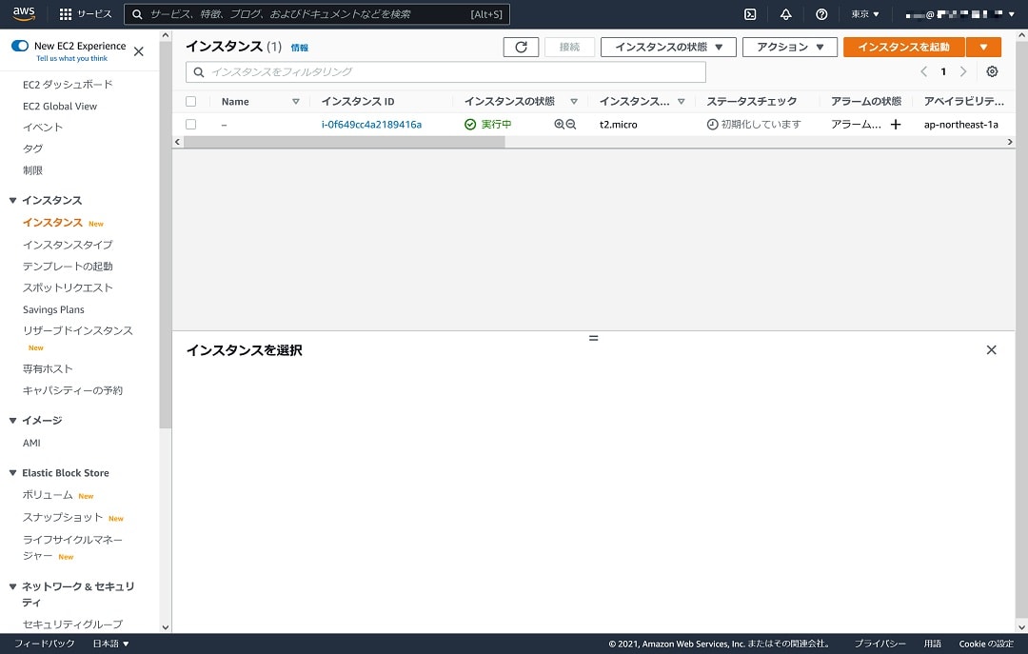Click インスタンスを起動 button
The height and width of the screenshot is (654, 1028).
[904, 47]
